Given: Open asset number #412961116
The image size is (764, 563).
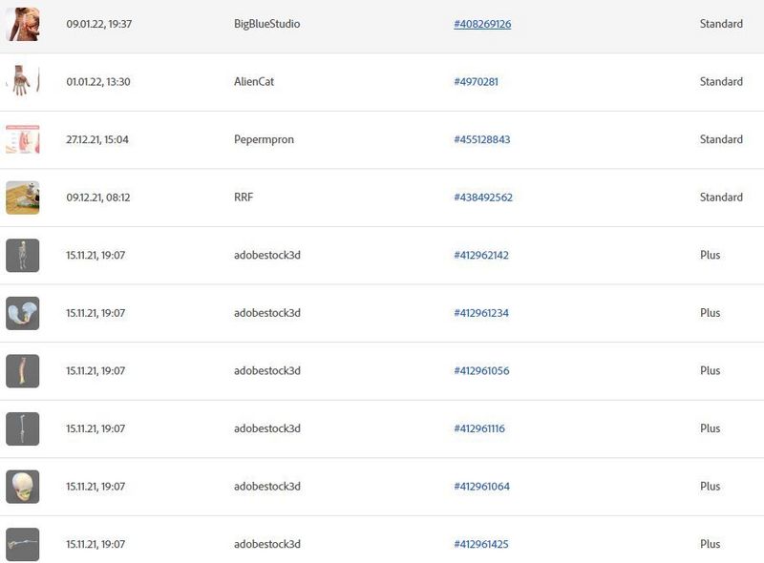Looking at the screenshot, I should [479, 428].
